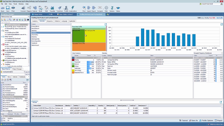Click the Profile toolbar icon
Image resolution: width=224 pixels, height=126 pixels.
66,9
